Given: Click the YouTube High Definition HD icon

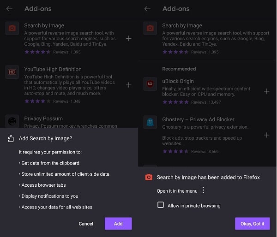Looking at the screenshot, I should pos(12,72).
